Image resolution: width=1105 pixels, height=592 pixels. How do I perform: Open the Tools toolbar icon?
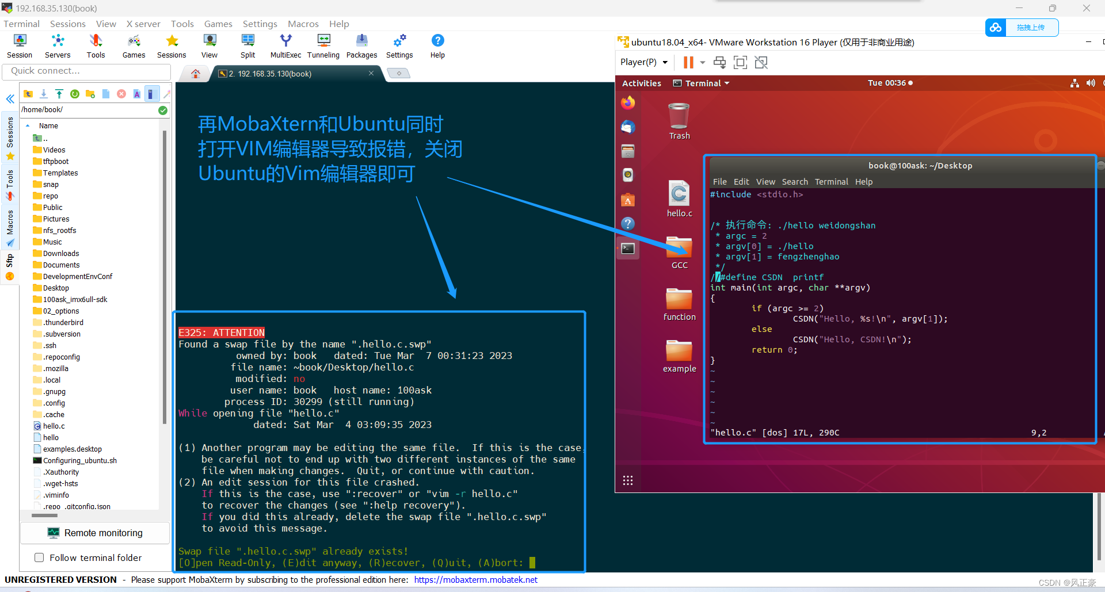click(96, 46)
